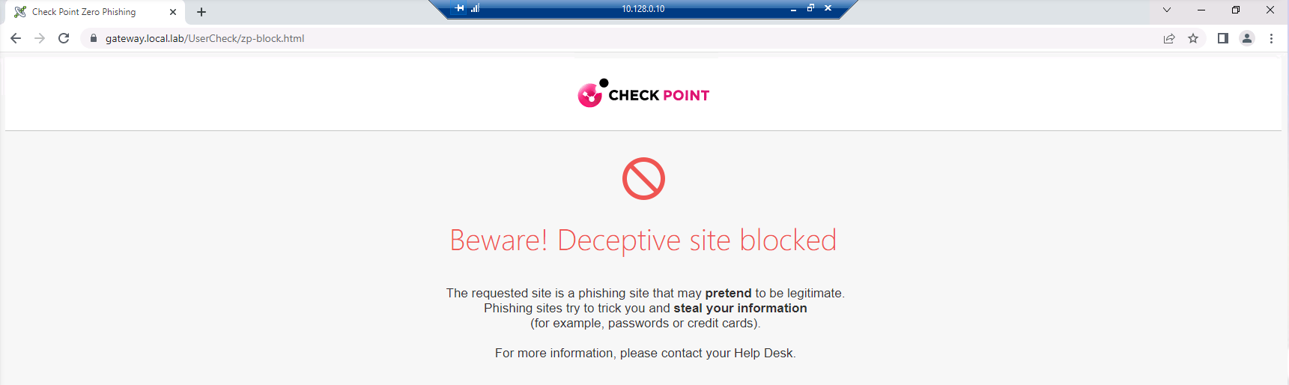
Task: Check remote connection signal strength icon
Action: (x=475, y=8)
